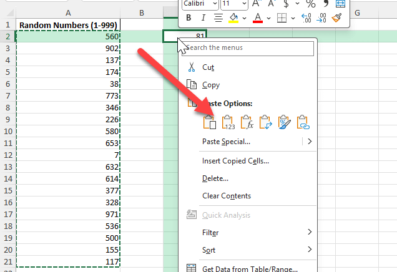Screen dimensions: 397x272
Task: Click the Borders icon
Action: 282,17
